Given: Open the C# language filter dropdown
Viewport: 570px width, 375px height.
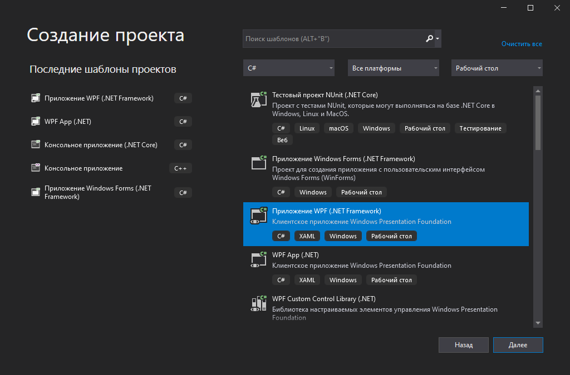Looking at the screenshot, I should [x=289, y=68].
